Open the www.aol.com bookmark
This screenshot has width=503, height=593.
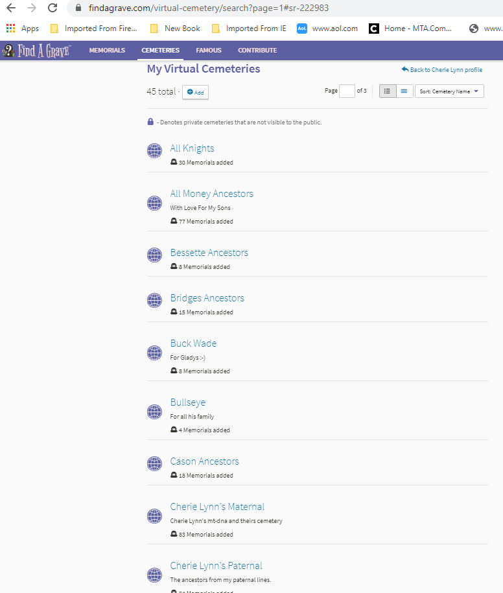pyautogui.click(x=327, y=29)
